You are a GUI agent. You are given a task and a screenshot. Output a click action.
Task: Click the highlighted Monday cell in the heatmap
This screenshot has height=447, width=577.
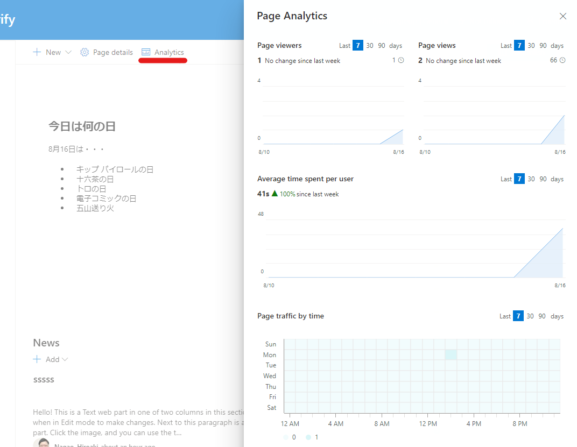tap(451, 354)
